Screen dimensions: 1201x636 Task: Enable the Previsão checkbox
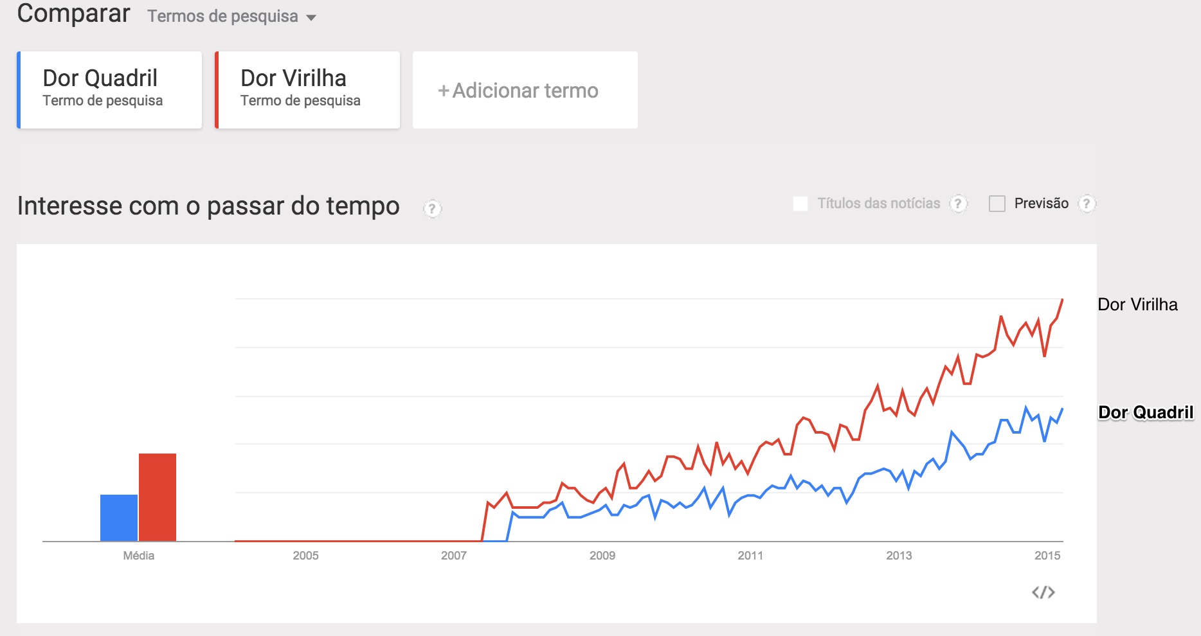[997, 204]
